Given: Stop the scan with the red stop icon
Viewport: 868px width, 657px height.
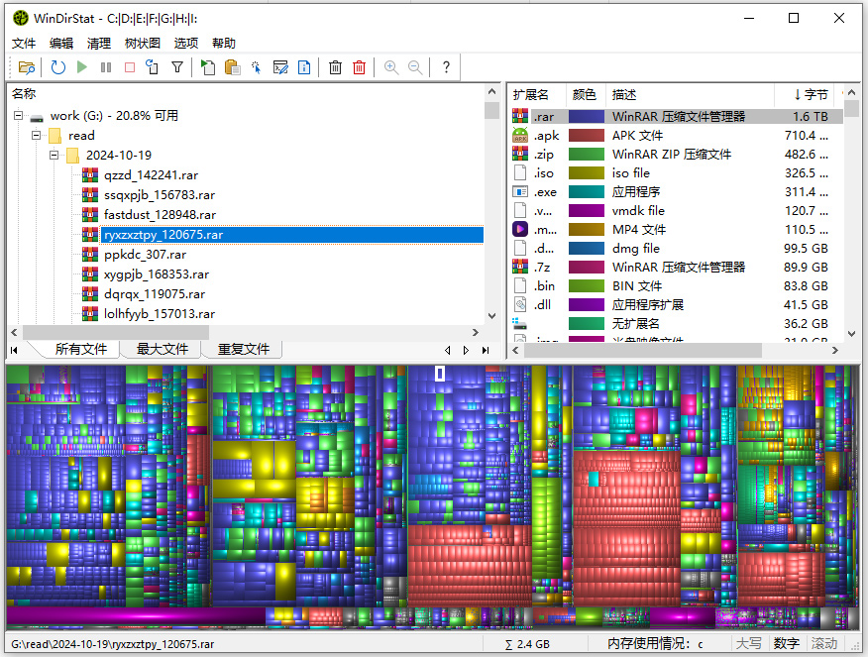Looking at the screenshot, I should pos(130,67).
